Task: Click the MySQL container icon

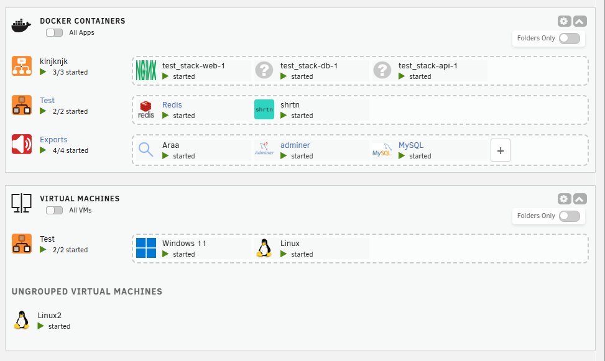Action: (x=382, y=150)
